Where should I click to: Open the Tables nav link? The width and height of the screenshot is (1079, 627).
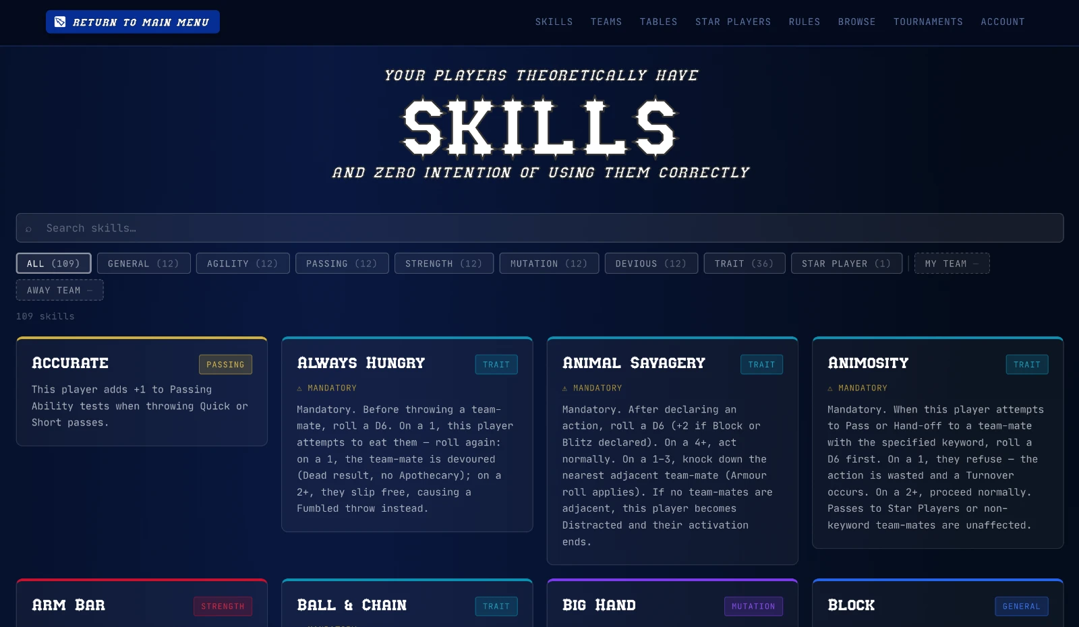(659, 22)
